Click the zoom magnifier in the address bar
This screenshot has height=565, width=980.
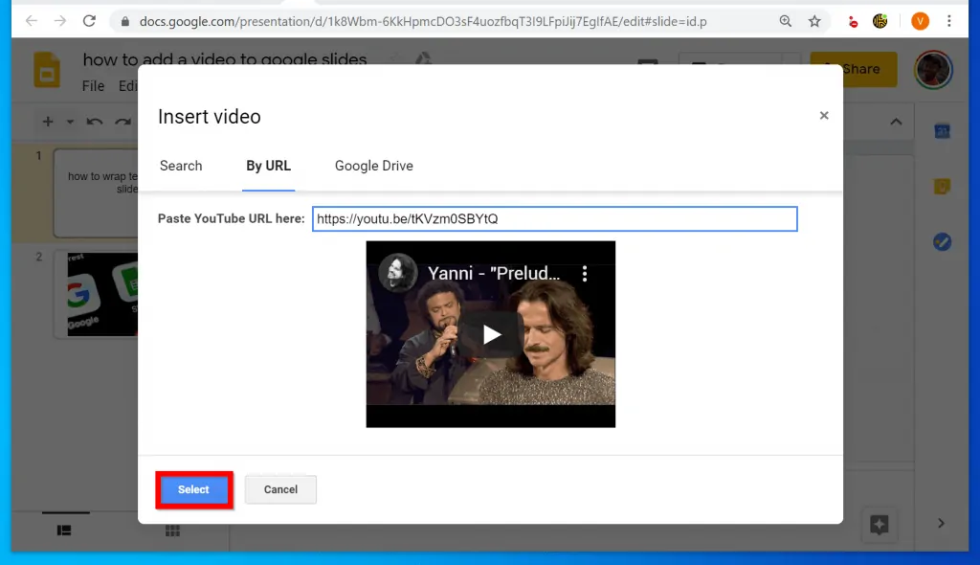point(785,20)
